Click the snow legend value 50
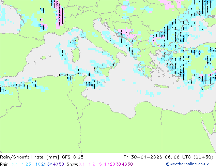This screenshot has height=167, width=216. (130, 164)
